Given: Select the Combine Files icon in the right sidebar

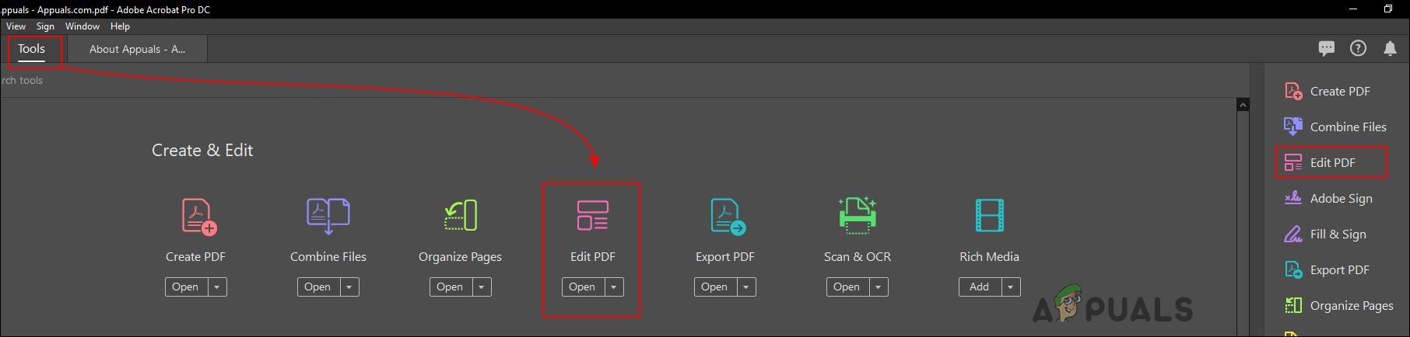Looking at the screenshot, I should point(1293,127).
